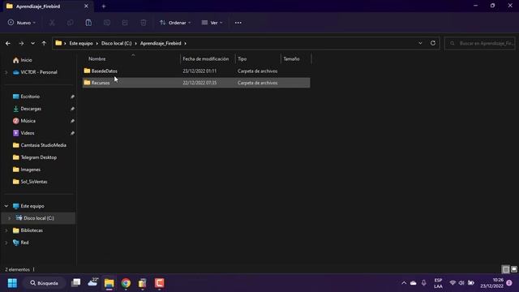Open the Windows Start menu

pyautogui.click(x=13, y=283)
